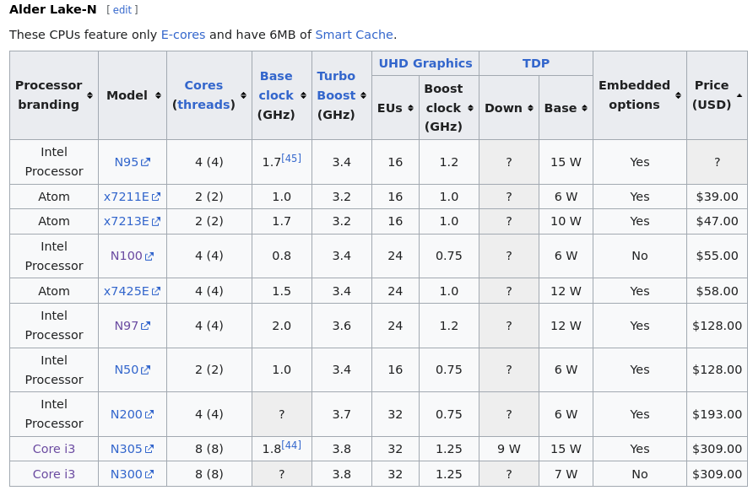Open the Smart Cache link

[354, 35]
